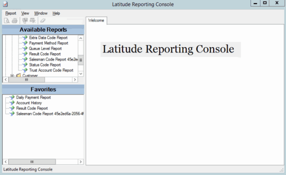Click the Available Reports horizontal scrollbar thumb
Viewport: 286px width, 175px height.
pyautogui.click(x=27, y=80)
